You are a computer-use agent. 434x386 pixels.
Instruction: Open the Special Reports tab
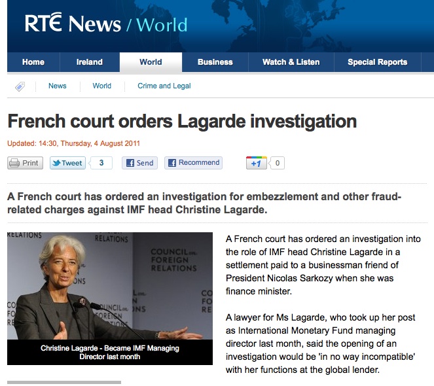[x=377, y=62]
